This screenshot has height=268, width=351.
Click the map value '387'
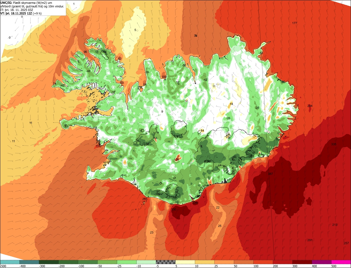(x=270, y=174)
